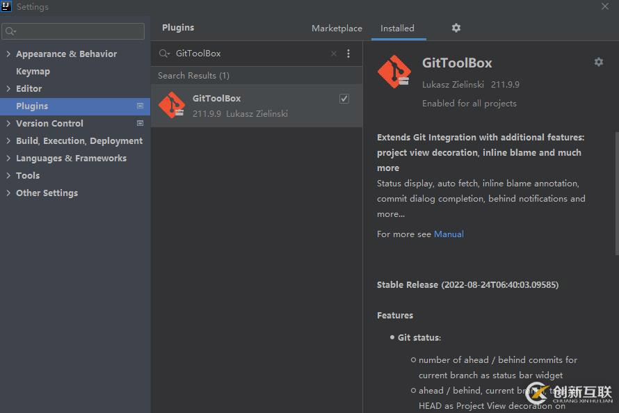
Task: Select 'Appearance & Behavior' label in tree
Action: coord(66,54)
